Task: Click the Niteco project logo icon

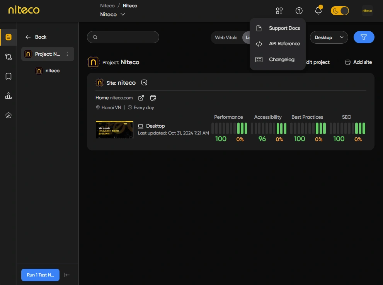Action: tap(93, 62)
